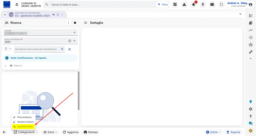
Task: Click the Aggiorna button
Action: click(x=71, y=132)
